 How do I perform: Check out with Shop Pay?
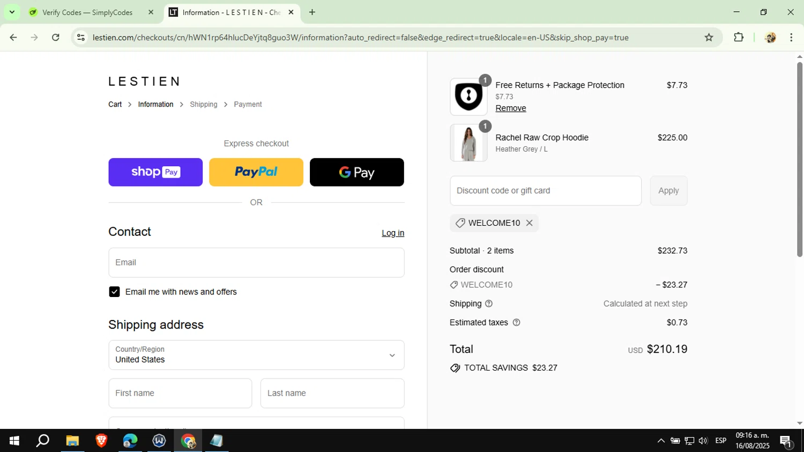click(x=155, y=172)
